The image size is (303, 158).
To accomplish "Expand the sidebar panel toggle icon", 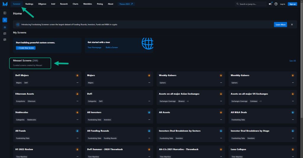I will coord(5,13).
